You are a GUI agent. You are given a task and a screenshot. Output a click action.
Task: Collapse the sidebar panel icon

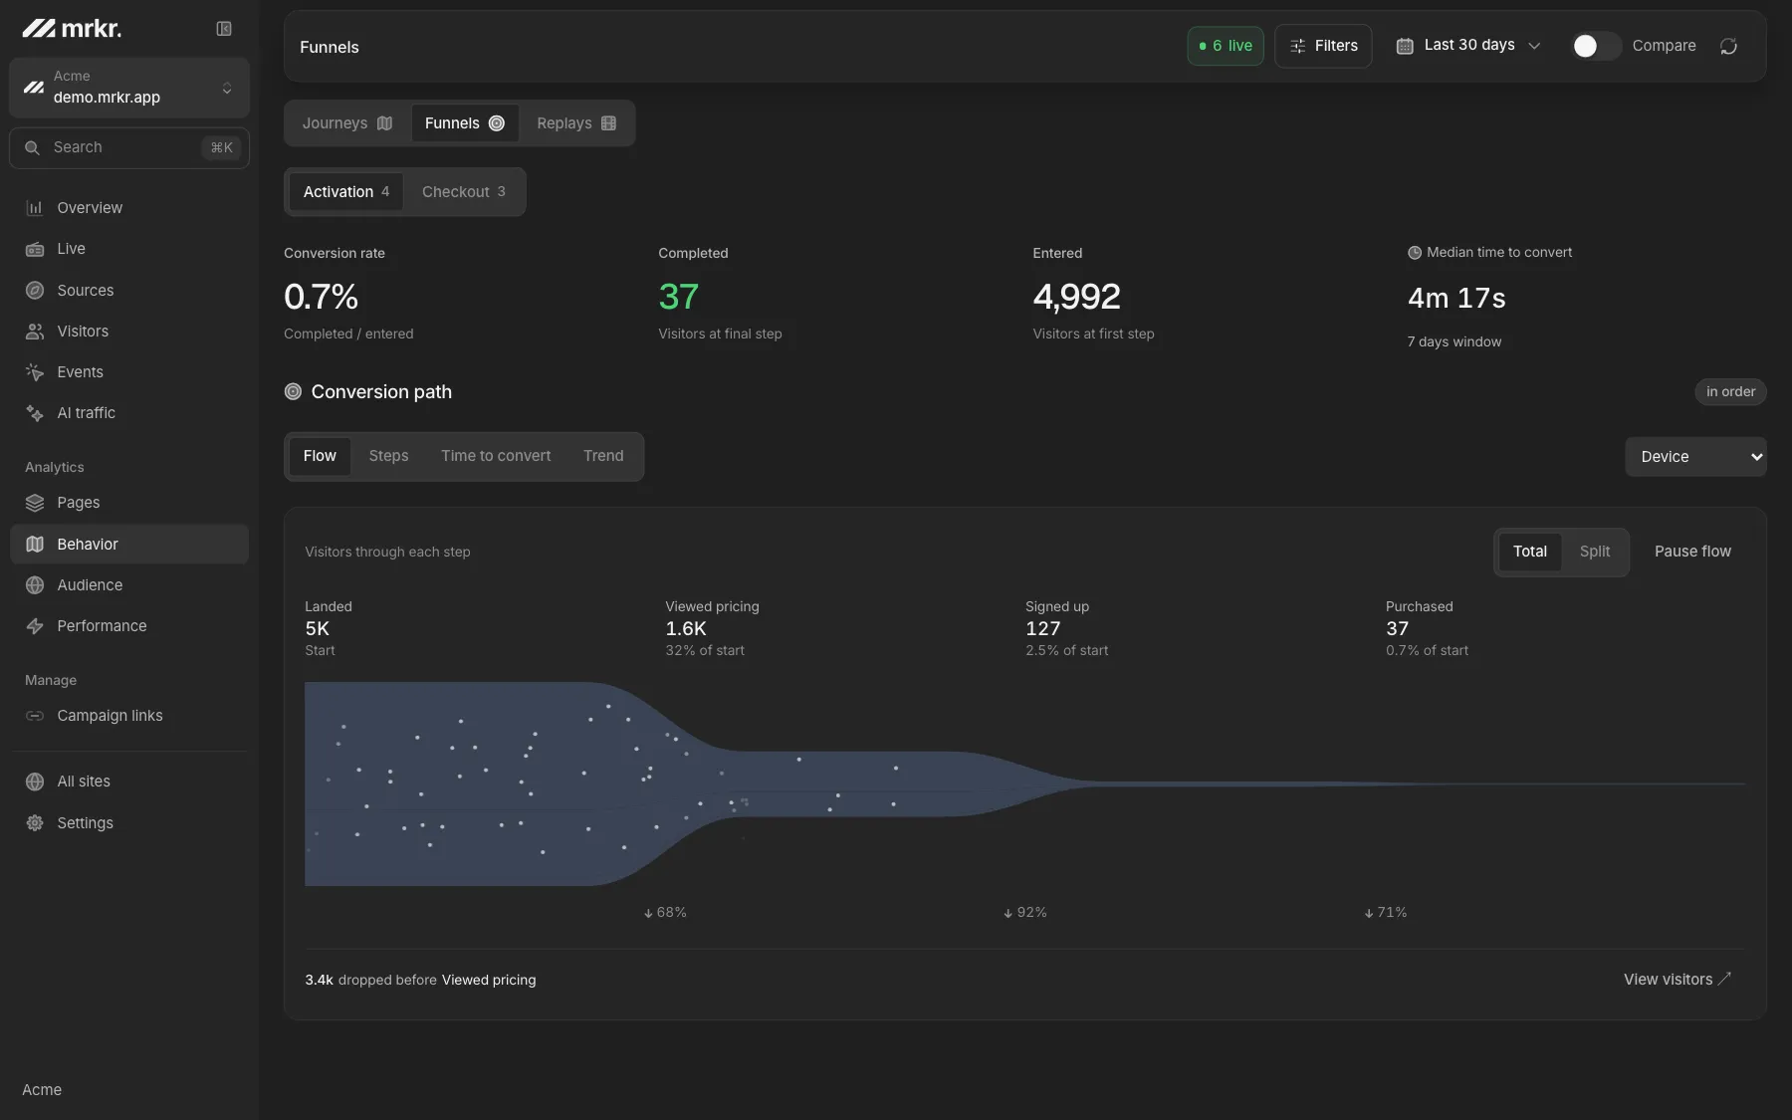point(224,29)
